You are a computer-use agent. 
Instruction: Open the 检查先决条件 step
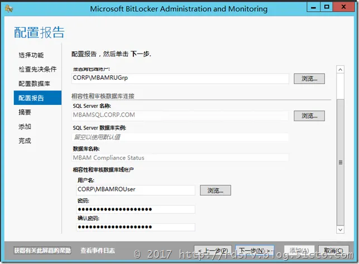click(x=37, y=69)
